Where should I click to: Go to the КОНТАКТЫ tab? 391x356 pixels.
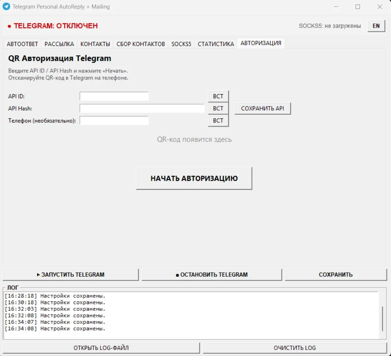[x=95, y=44]
